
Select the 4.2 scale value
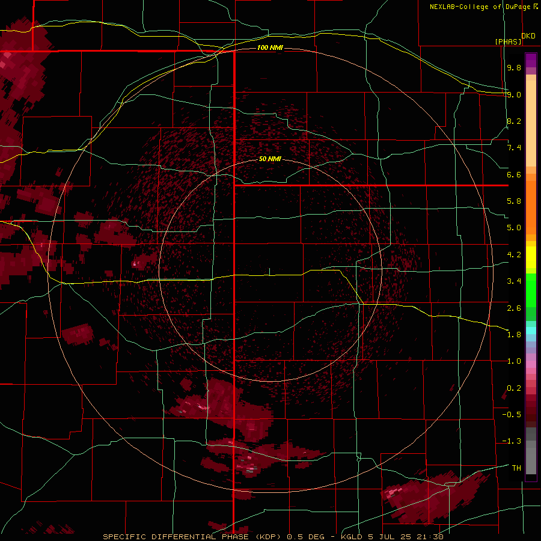tap(514, 255)
